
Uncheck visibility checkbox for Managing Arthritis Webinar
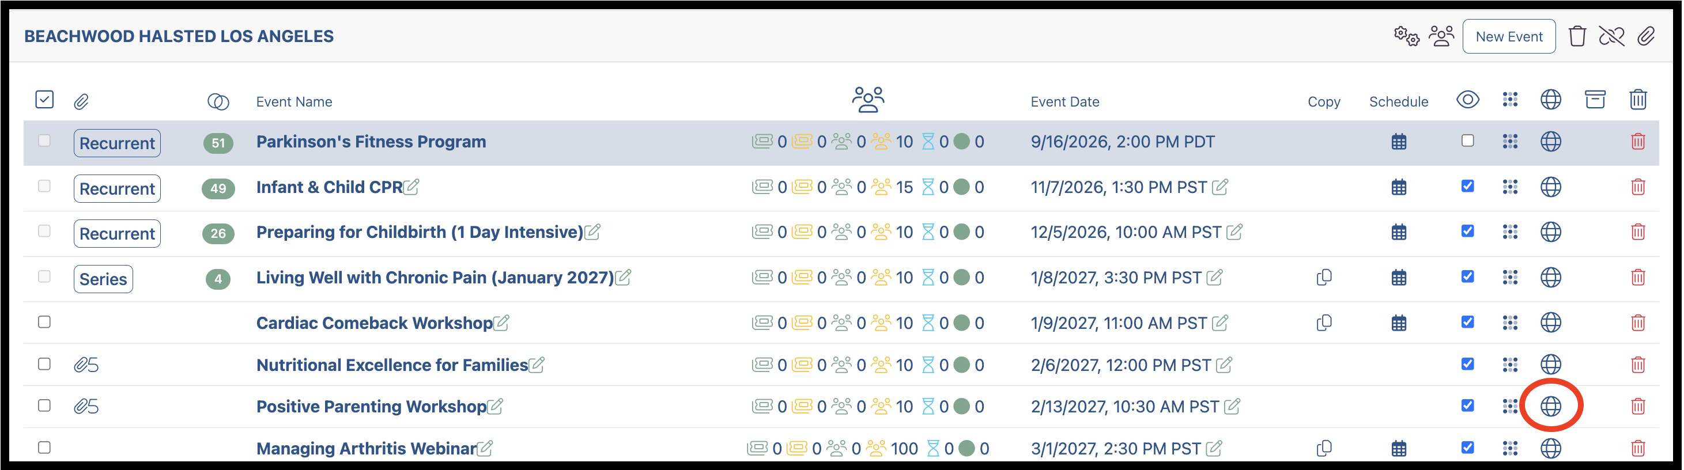[x=1468, y=447]
